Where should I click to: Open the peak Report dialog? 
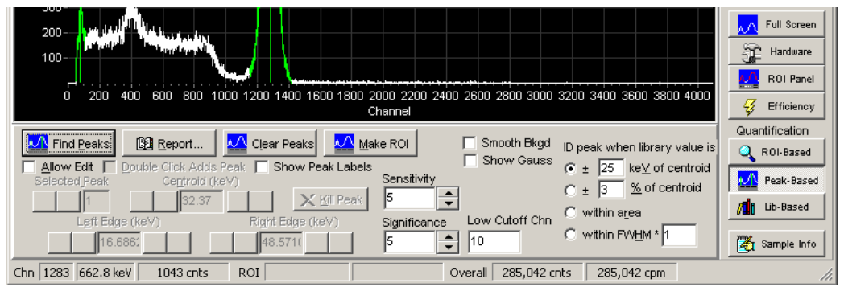[169, 143]
